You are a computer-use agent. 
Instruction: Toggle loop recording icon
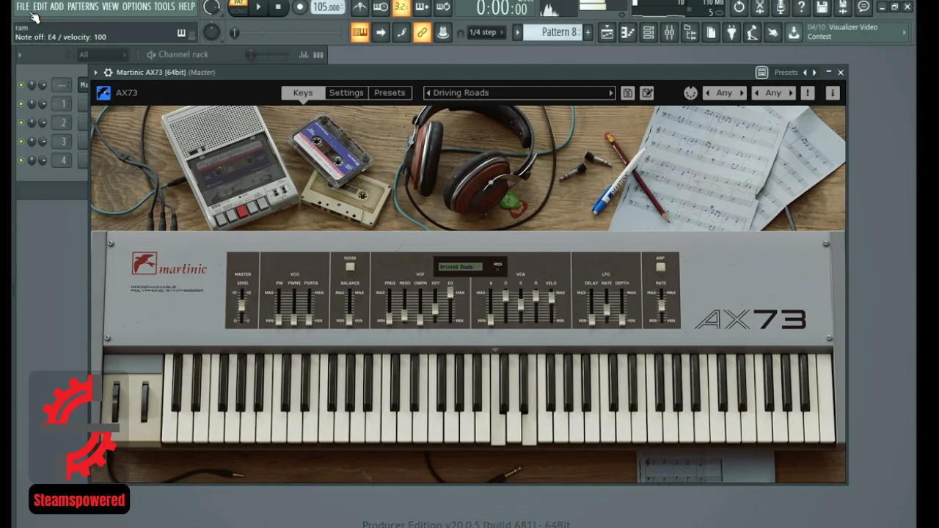443,7
